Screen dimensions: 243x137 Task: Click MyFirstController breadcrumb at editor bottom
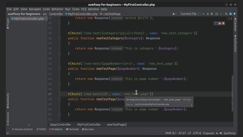pos(89,124)
